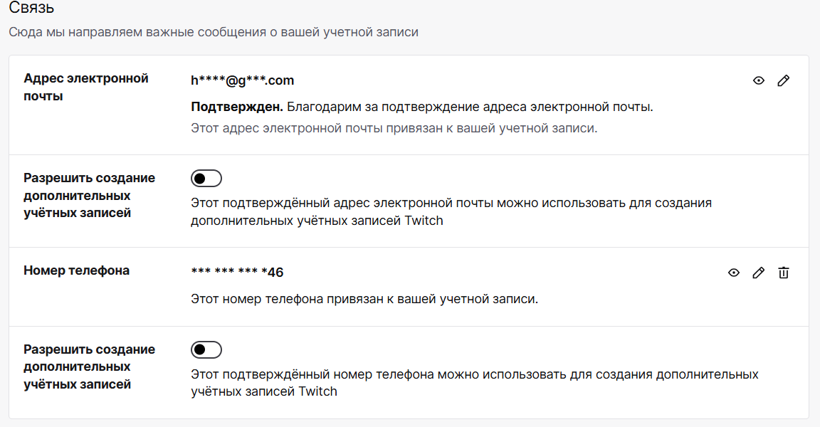Edit phone number using the pencil icon
Viewport: 820px width, 427px height.
758,273
